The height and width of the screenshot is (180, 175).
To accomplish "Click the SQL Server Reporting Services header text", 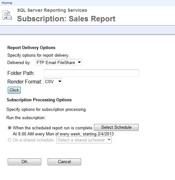I will coord(52,10).
